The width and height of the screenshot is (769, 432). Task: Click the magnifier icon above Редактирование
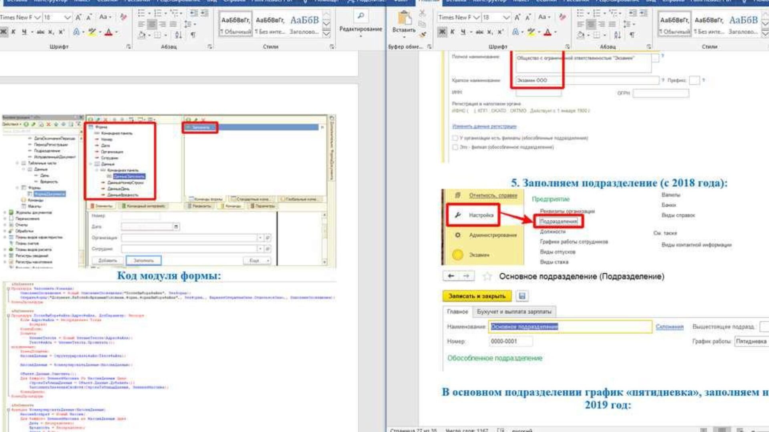coord(360,16)
